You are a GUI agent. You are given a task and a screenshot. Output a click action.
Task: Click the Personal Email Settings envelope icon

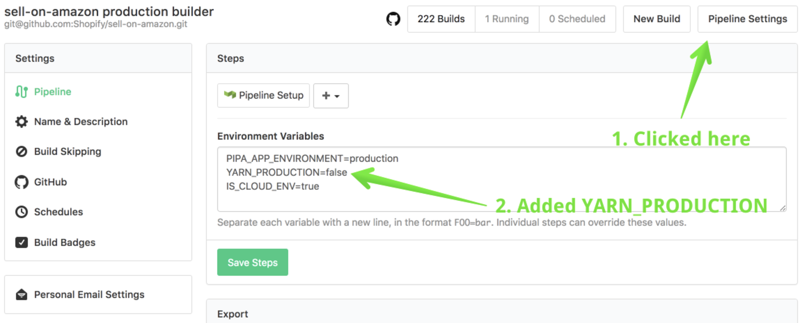21,295
